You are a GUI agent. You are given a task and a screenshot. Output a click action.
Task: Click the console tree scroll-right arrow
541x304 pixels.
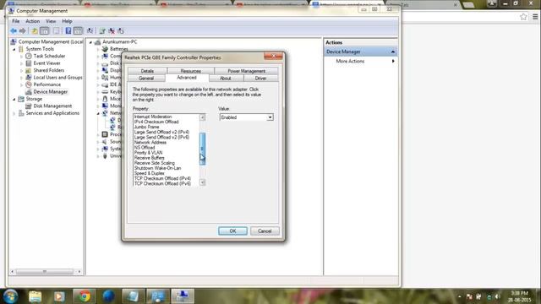click(79, 272)
